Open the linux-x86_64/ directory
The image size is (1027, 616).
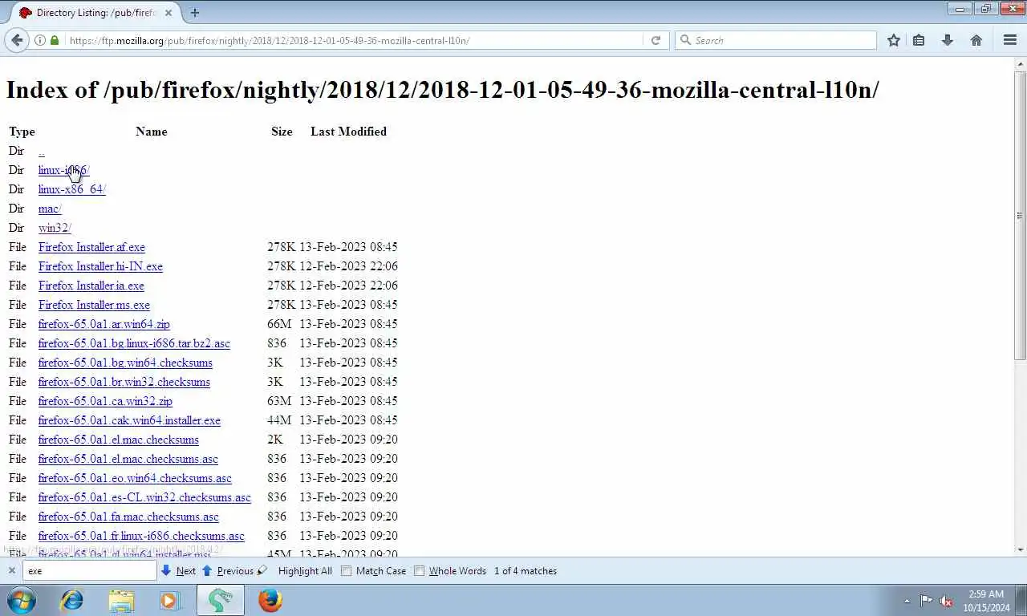click(71, 189)
